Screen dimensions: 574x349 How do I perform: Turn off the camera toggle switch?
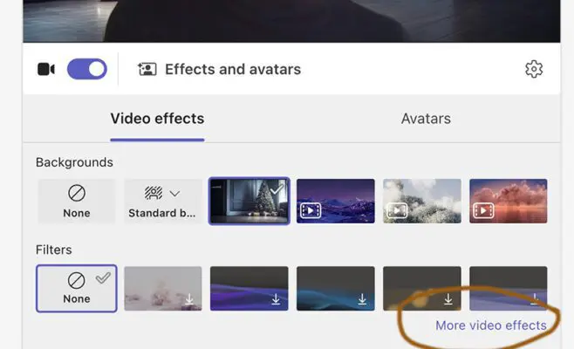[x=87, y=69]
